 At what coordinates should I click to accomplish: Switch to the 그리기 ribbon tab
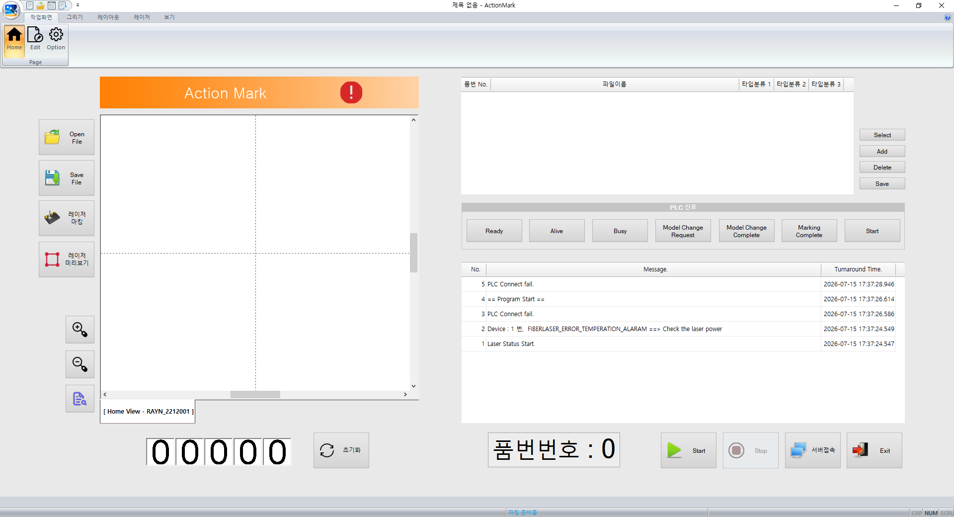pos(75,17)
